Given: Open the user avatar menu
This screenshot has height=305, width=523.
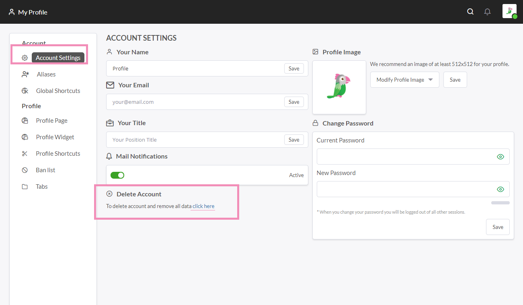Looking at the screenshot, I should 510,11.
